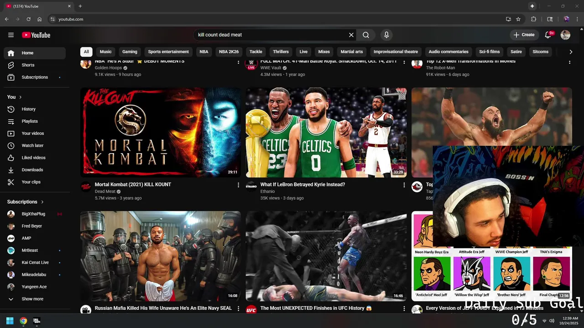The width and height of the screenshot is (584, 328).
Task: Expand Show more subscriptions
Action: tap(35, 299)
